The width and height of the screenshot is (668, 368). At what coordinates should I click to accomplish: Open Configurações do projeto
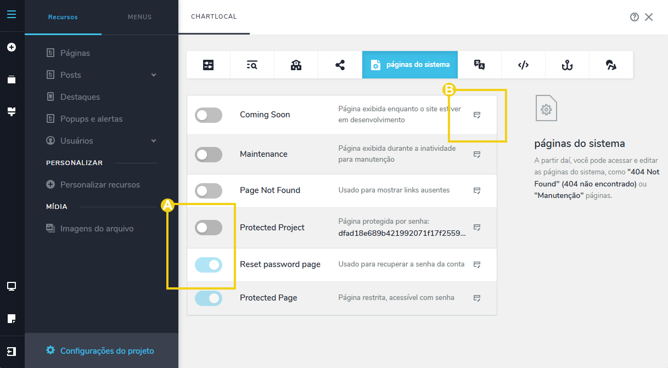point(106,351)
